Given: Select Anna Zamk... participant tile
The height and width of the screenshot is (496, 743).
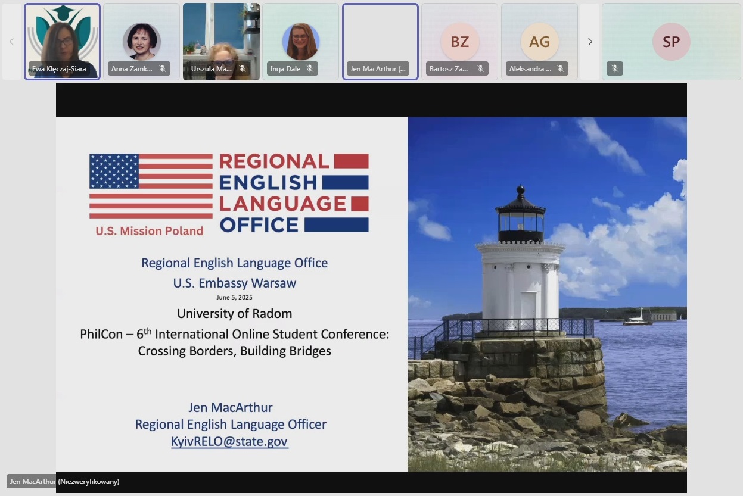Looking at the screenshot, I should [141, 41].
